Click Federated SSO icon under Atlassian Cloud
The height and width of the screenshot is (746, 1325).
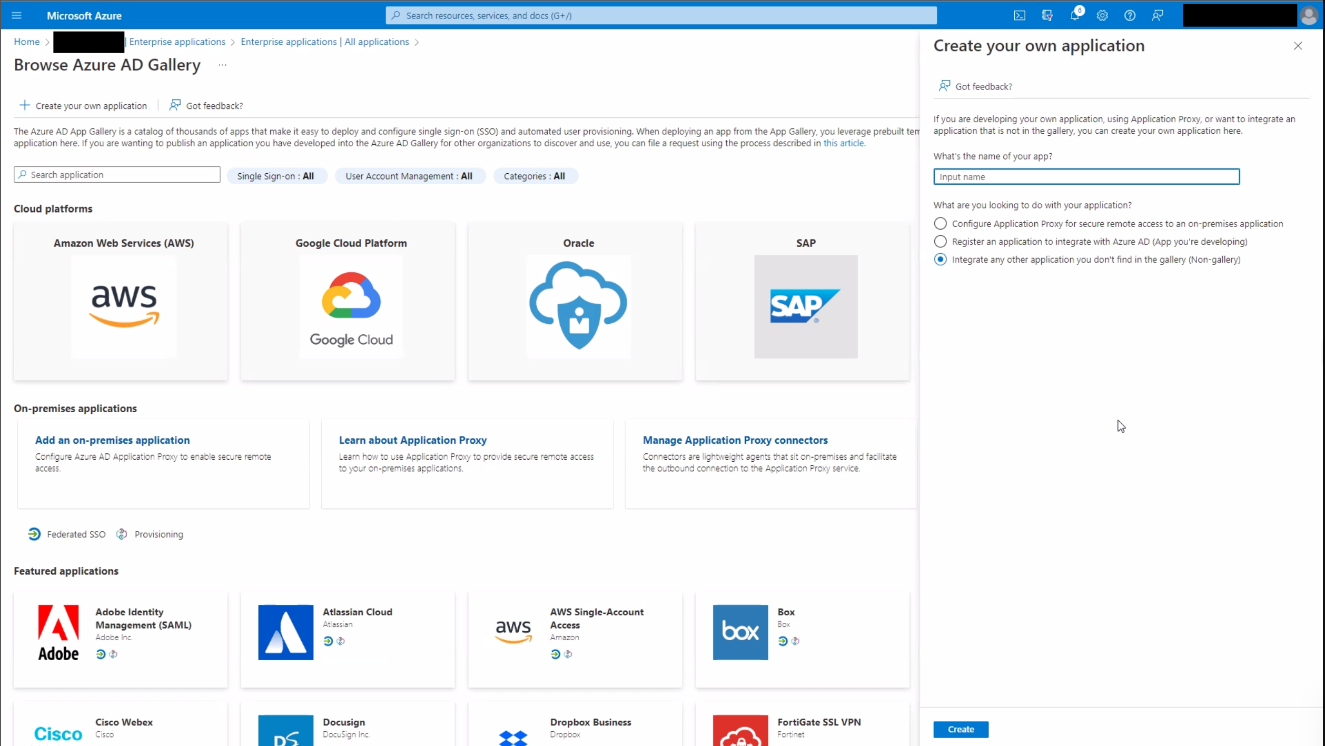pyautogui.click(x=328, y=641)
